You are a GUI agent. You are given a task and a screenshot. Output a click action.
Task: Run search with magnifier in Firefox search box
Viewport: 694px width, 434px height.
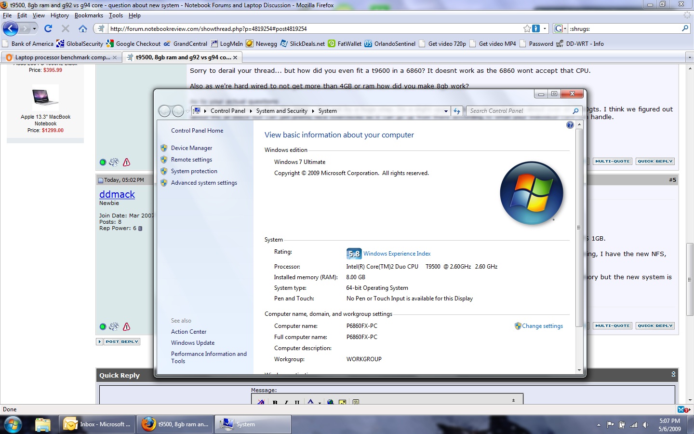pyautogui.click(x=685, y=28)
